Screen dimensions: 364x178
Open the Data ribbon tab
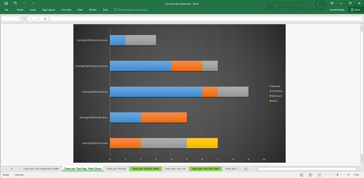(x=80, y=10)
